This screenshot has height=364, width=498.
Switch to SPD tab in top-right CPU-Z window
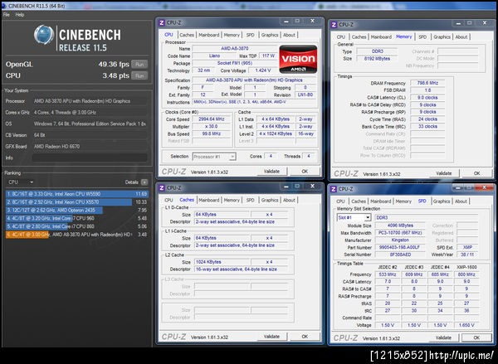[422, 36]
